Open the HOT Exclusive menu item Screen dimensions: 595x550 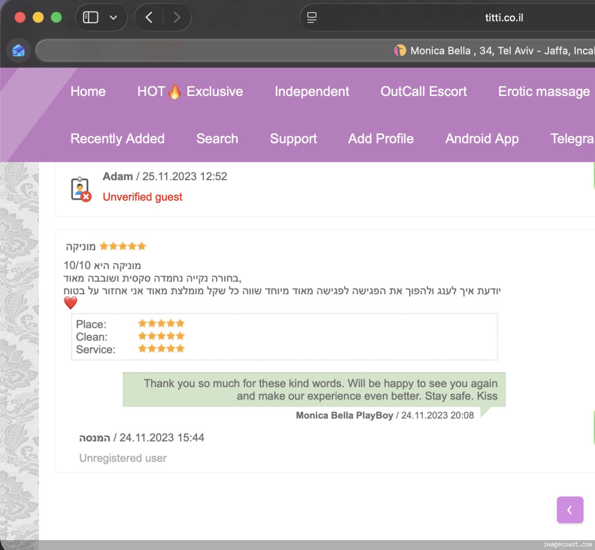tap(190, 91)
